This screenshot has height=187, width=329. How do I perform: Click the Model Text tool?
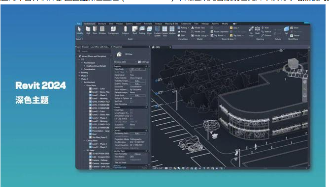[x=198, y=27]
